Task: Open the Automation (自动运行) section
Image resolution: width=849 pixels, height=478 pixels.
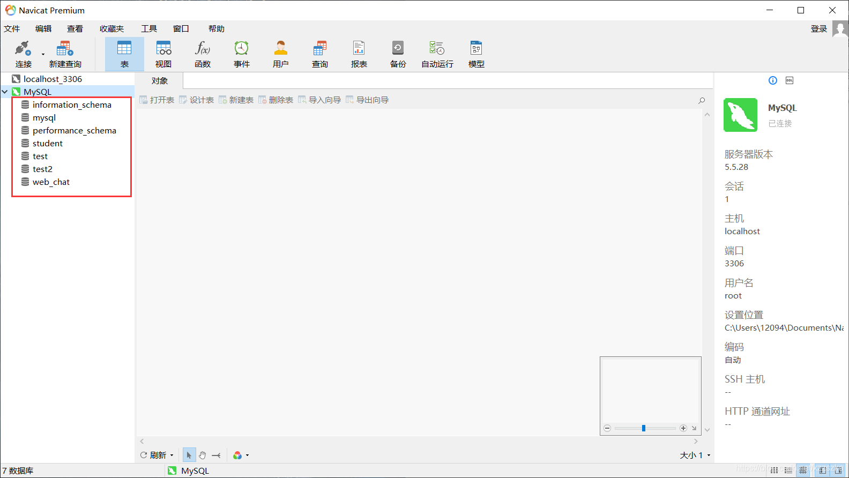Action: [437, 54]
